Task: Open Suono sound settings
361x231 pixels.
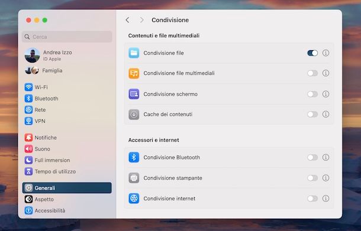Action: [x=67, y=149]
